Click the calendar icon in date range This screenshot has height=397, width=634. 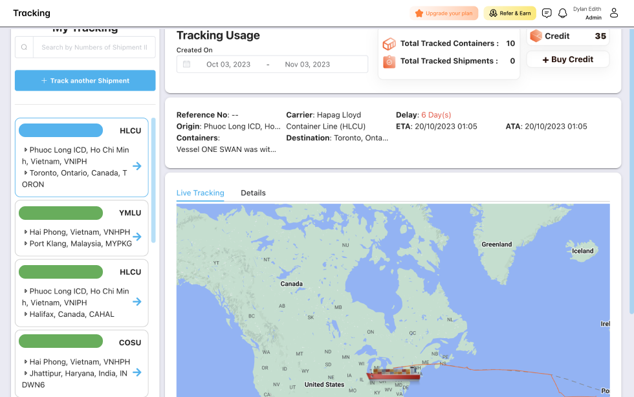click(x=186, y=64)
